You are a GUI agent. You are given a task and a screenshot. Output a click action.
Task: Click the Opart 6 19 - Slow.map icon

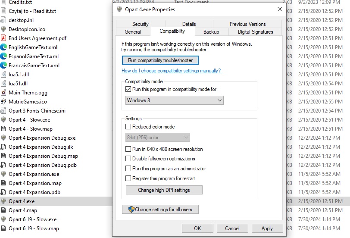coord(3,229)
